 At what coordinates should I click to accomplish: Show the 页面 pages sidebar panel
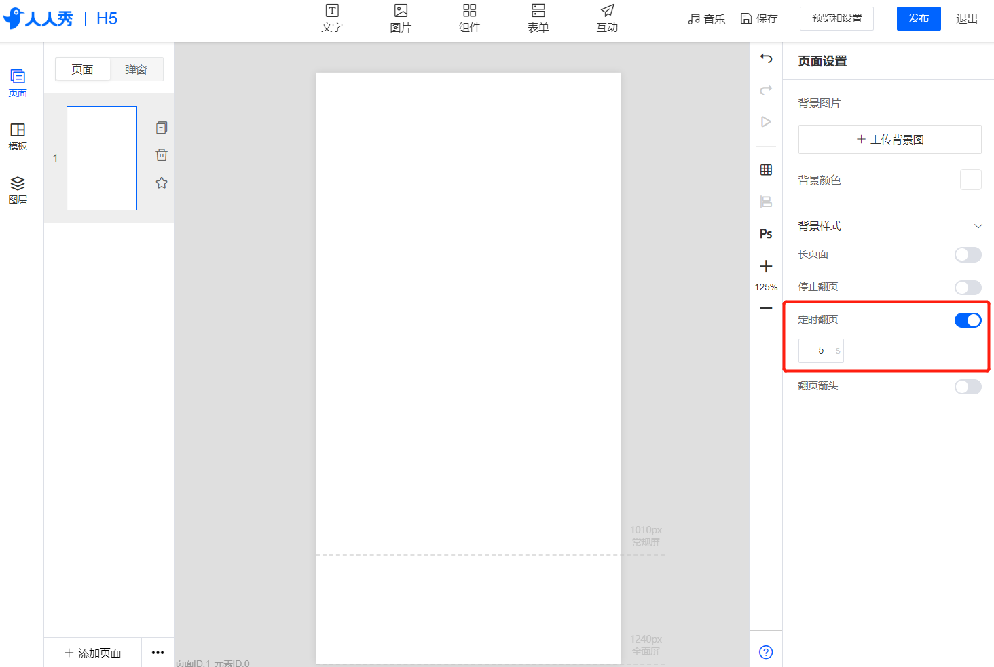click(18, 83)
